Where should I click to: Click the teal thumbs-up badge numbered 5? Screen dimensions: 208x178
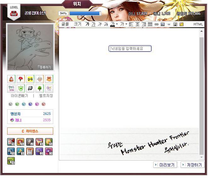[20, 151]
